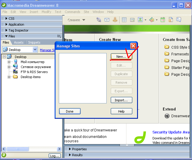Expand the Сетевое окружение tree node
The image size is (192, 160).
point(9,67)
